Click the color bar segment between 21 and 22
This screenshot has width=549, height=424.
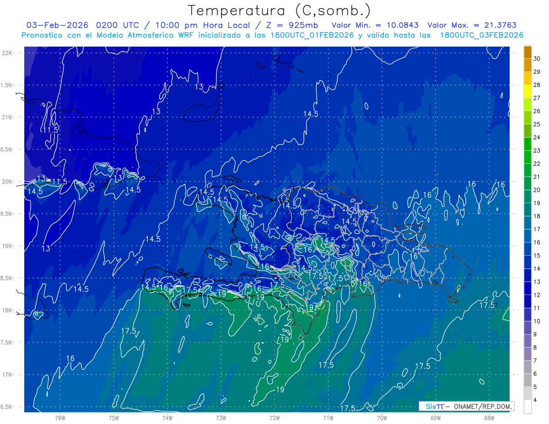527,170
